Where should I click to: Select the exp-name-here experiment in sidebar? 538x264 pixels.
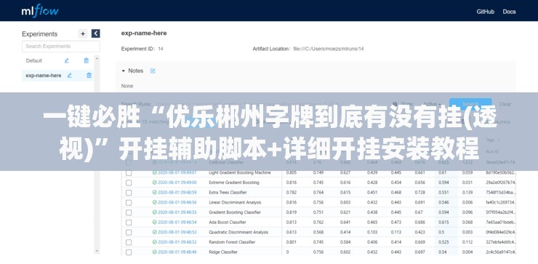(x=44, y=76)
